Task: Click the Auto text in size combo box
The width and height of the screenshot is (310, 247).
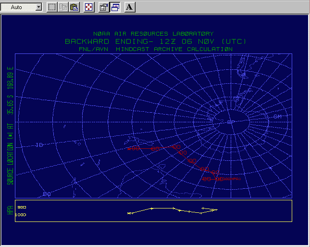Action: (x=17, y=7)
